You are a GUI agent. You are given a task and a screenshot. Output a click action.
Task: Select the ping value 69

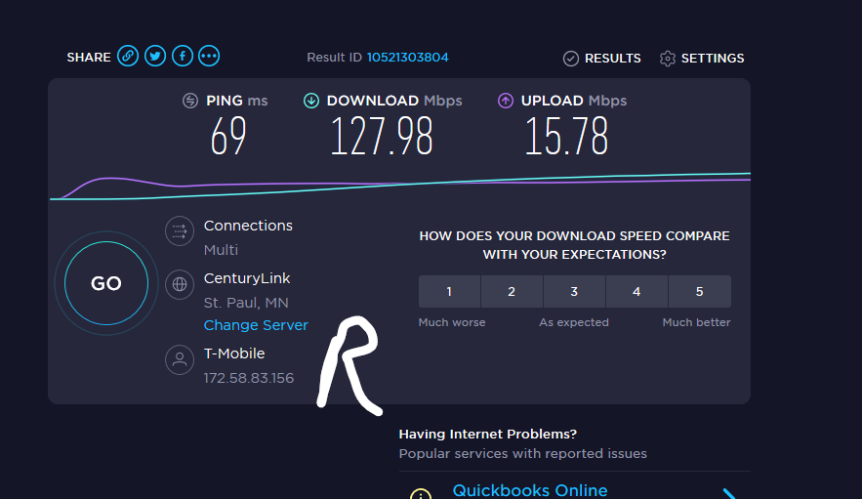228,137
